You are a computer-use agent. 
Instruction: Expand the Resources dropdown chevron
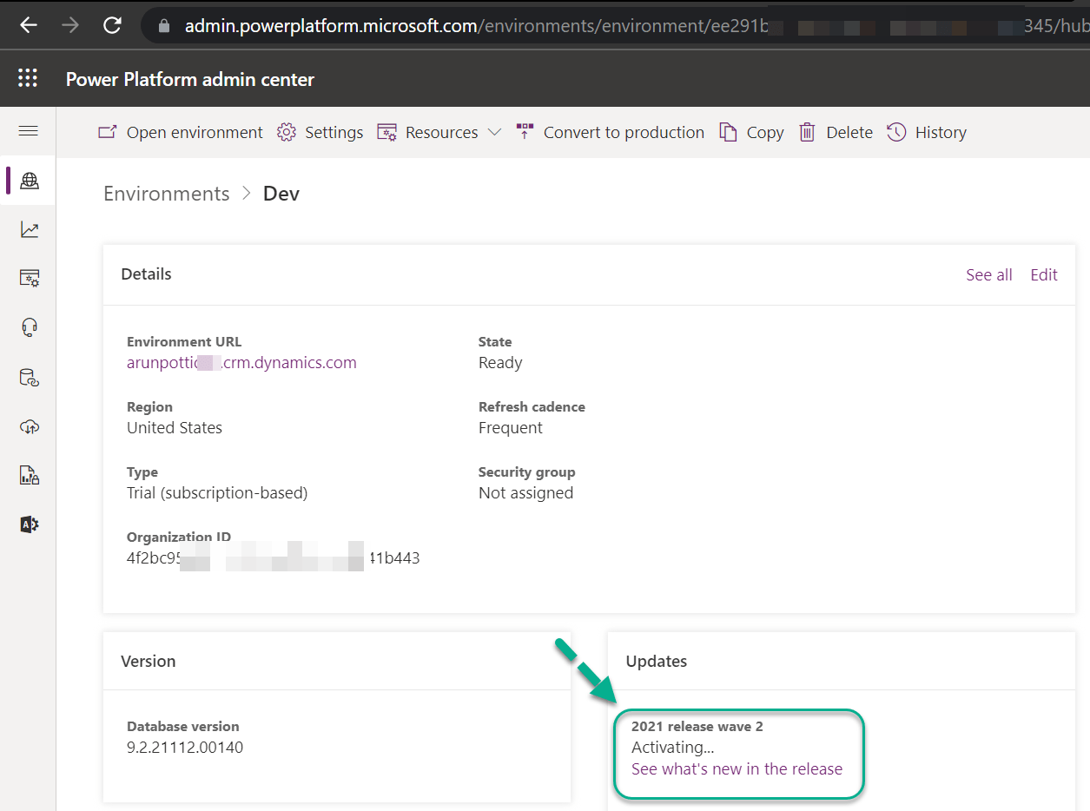click(494, 132)
